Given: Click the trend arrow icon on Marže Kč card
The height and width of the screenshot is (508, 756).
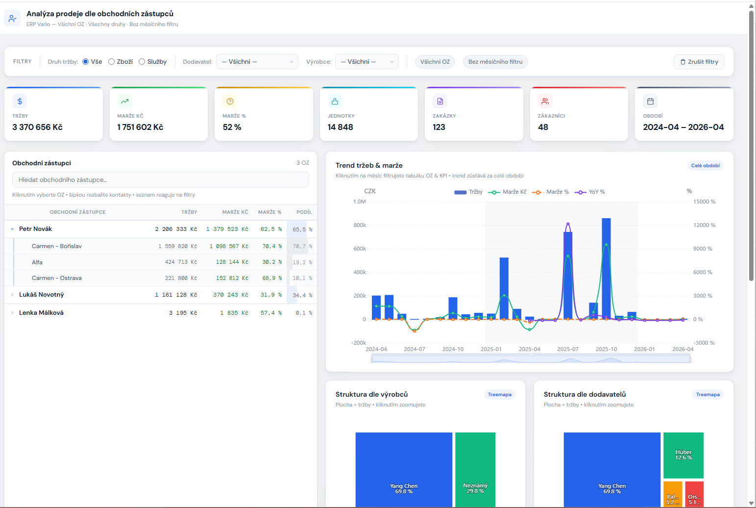Looking at the screenshot, I should point(125,101).
